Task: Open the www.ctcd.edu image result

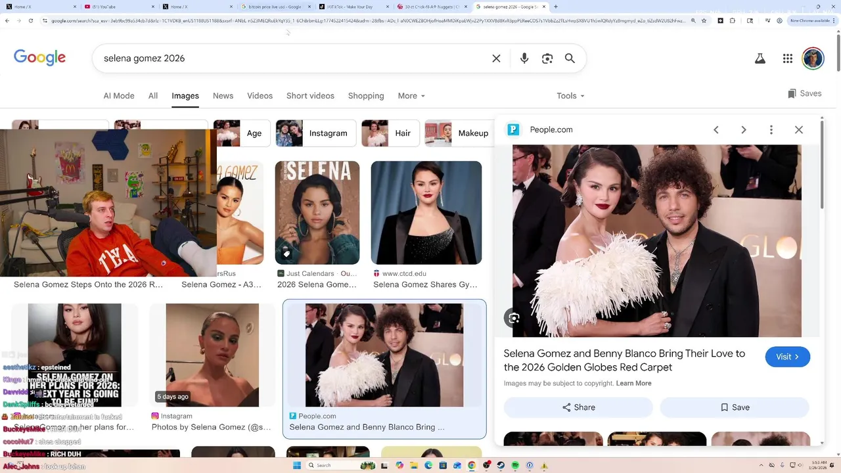Action: pyautogui.click(x=426, y=213)
